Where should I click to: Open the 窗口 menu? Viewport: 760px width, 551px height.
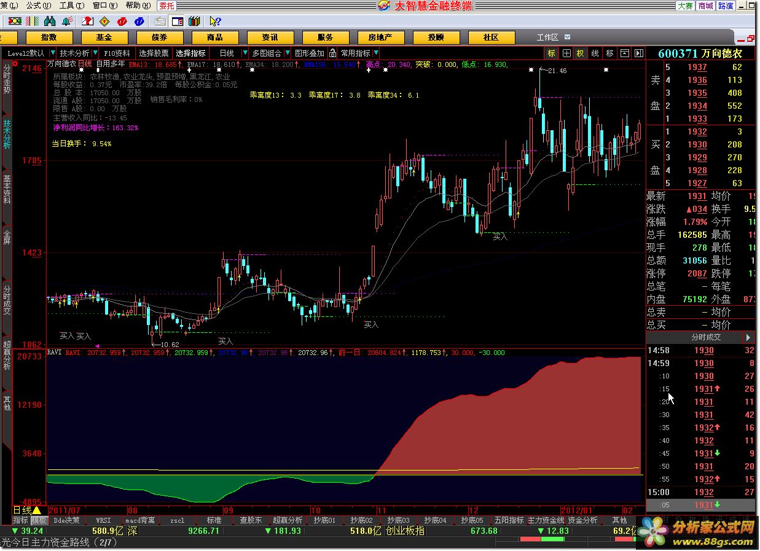(x=104, y=5)
